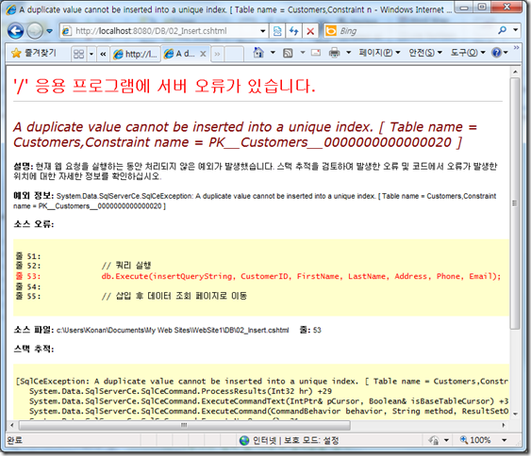Screen dimensions: 531x456
Task: Expand the Print options dropdown
Action: point(348,53)
